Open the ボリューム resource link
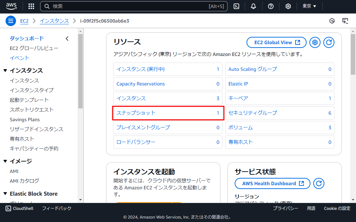Screen dimensions: 356x222 click(241, 128)
